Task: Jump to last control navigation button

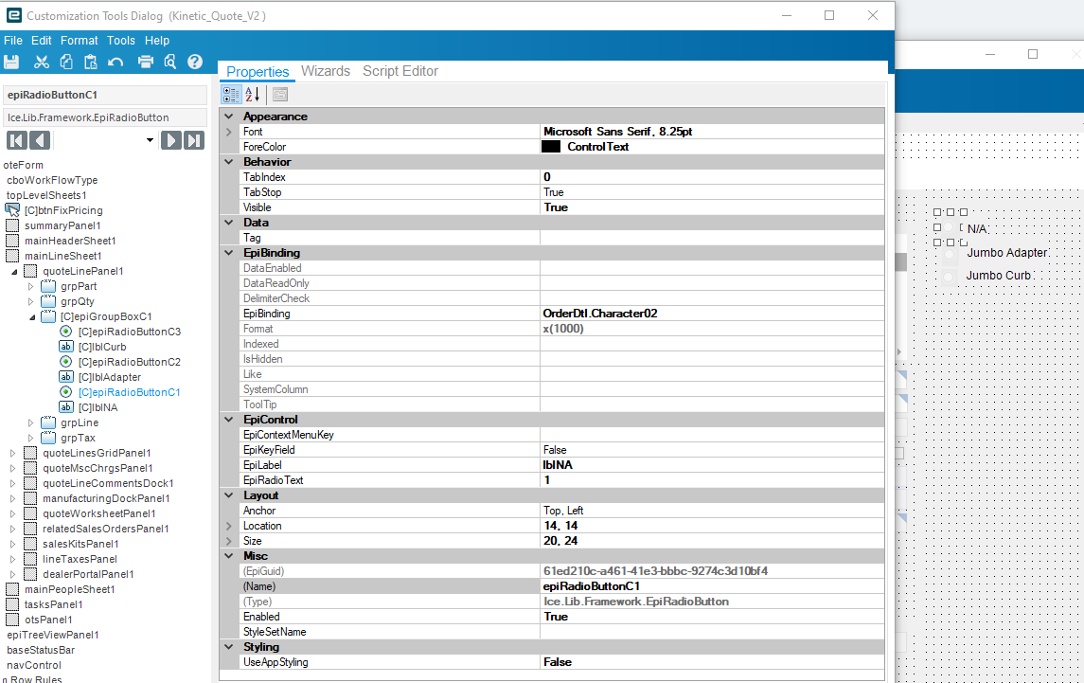Action: (193, 140)
